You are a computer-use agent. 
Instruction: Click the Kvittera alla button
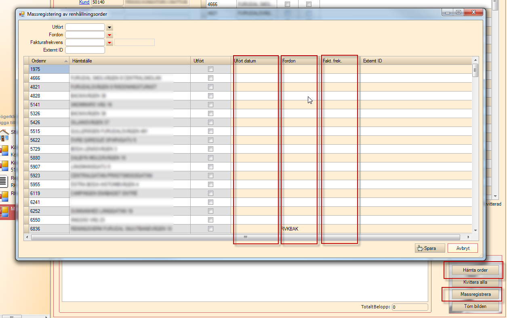pos(475,282)
